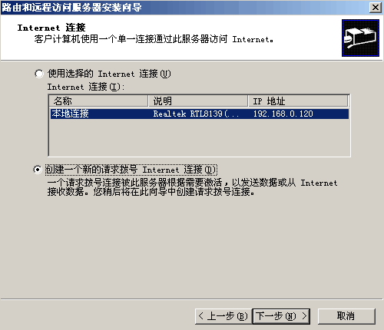Click the wizard window title bar text
384x330 pixels.
(71, 8)
